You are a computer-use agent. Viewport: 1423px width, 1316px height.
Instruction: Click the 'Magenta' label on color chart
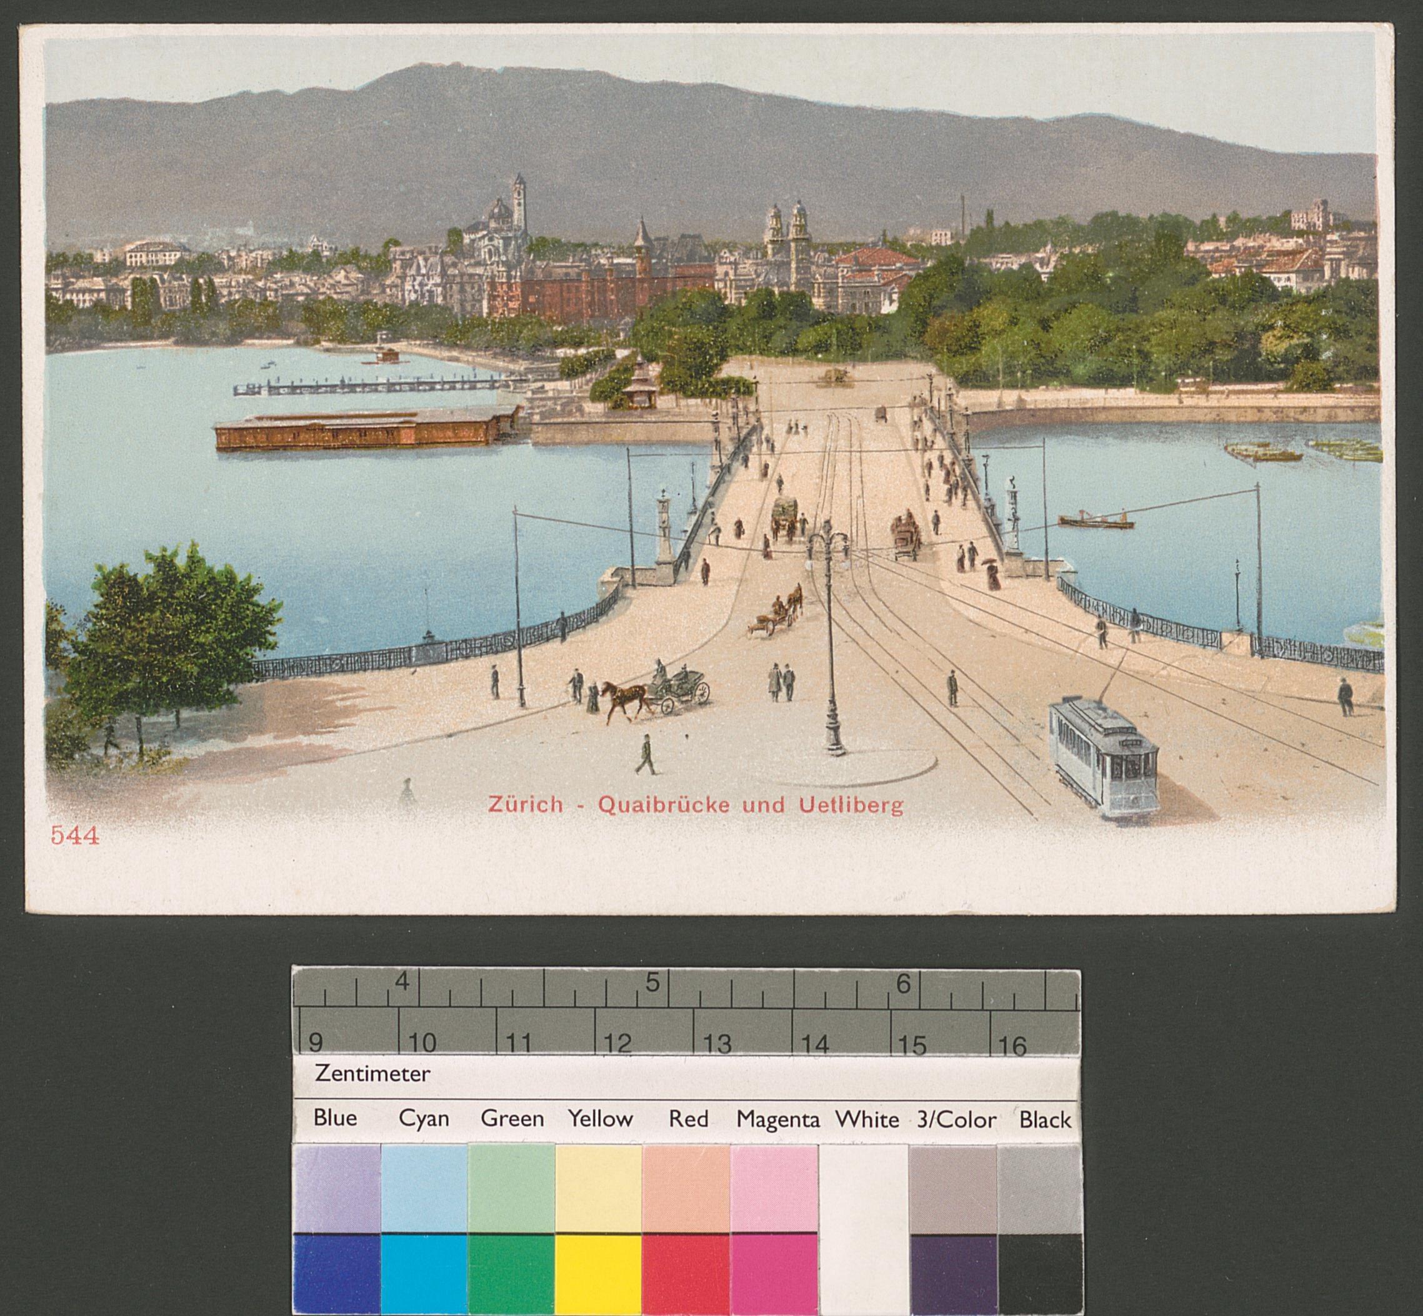click(777, 1120)
